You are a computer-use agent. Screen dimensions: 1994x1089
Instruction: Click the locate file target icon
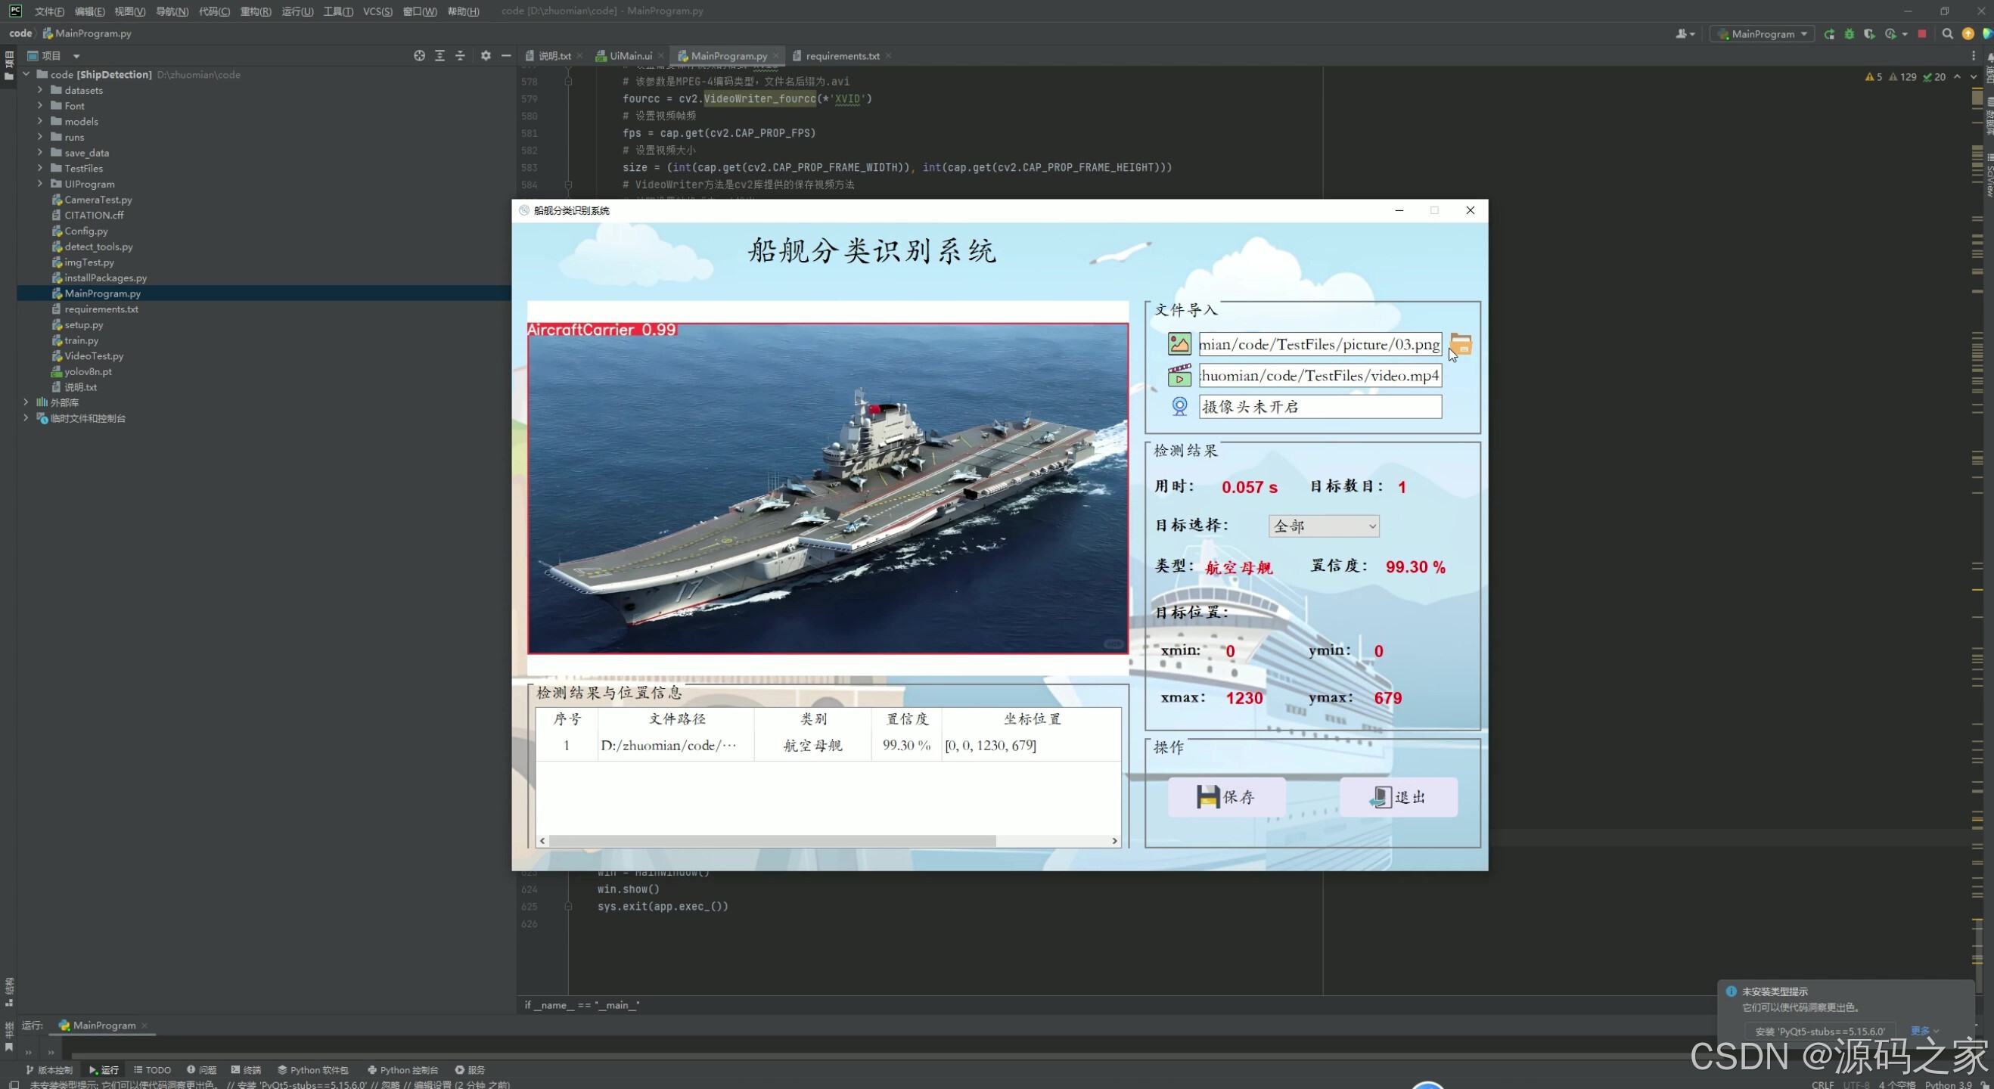(x=419, y=56)
